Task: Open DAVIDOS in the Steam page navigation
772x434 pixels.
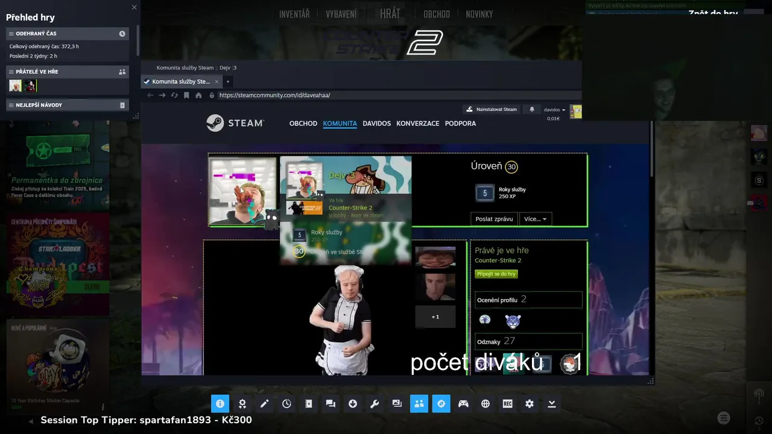Action: (x=377, y=123)
